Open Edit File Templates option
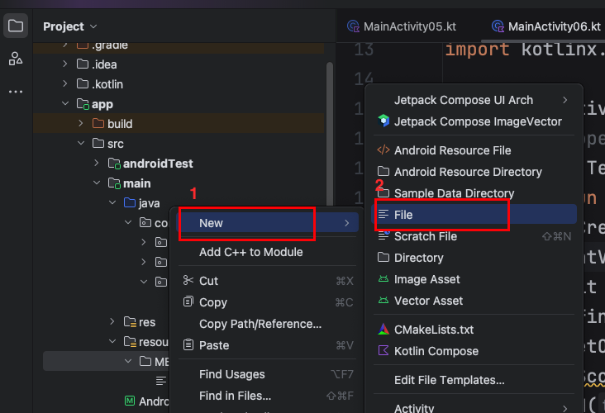This screenshot has width=605, height=413. click(449, 380)
